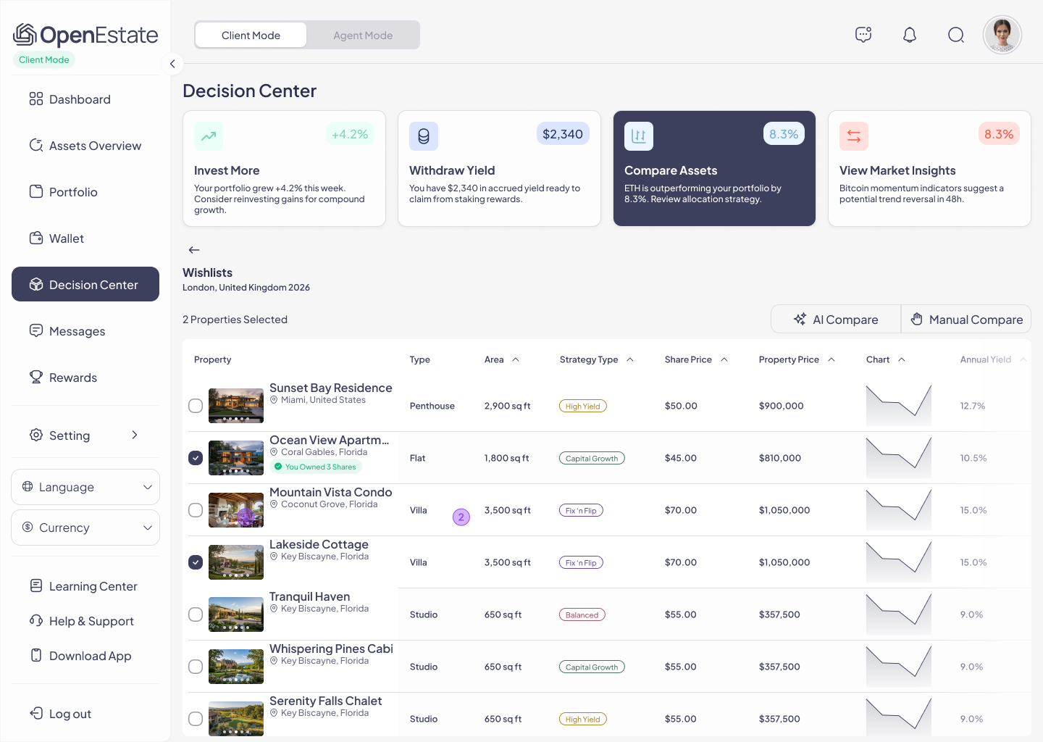Click the Wallet icon in sidebar
1043x742 pixels.
(x=36, y=238)
